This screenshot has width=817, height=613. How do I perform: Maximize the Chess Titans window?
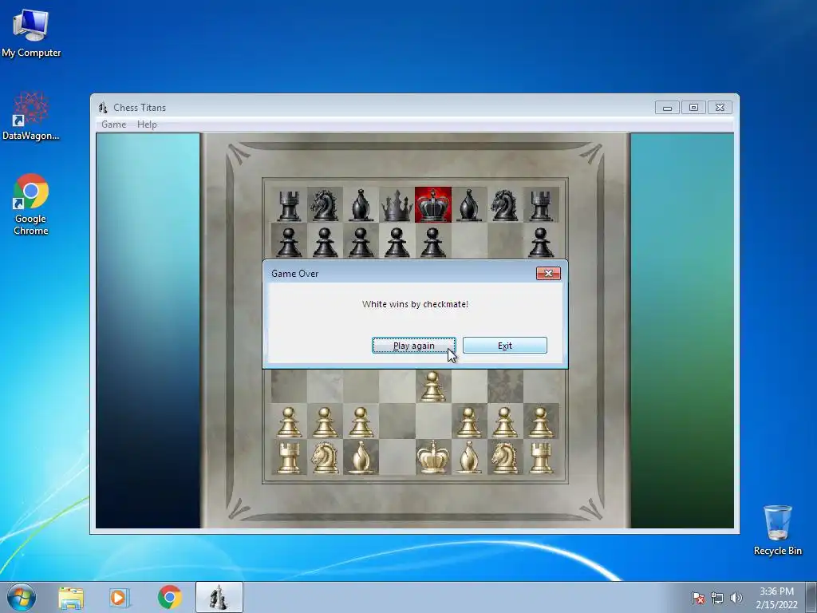tap(693, 108)
